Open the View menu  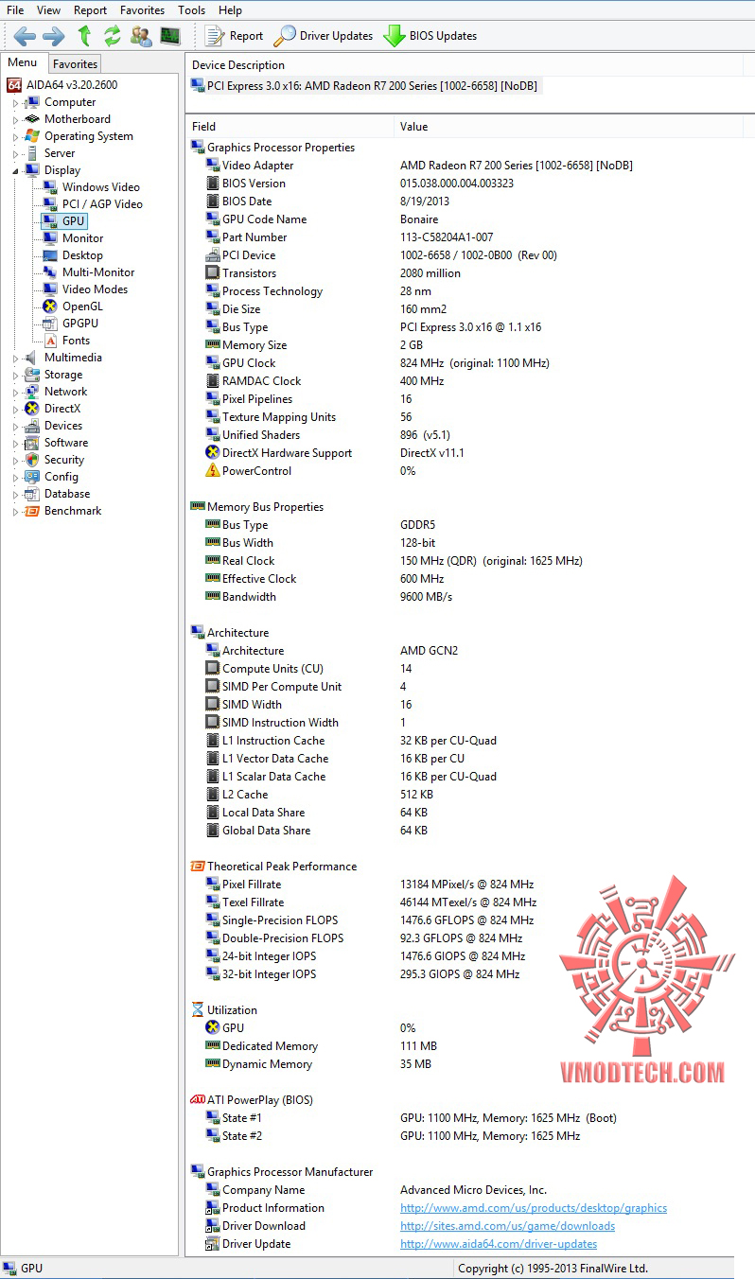(49, 10)
